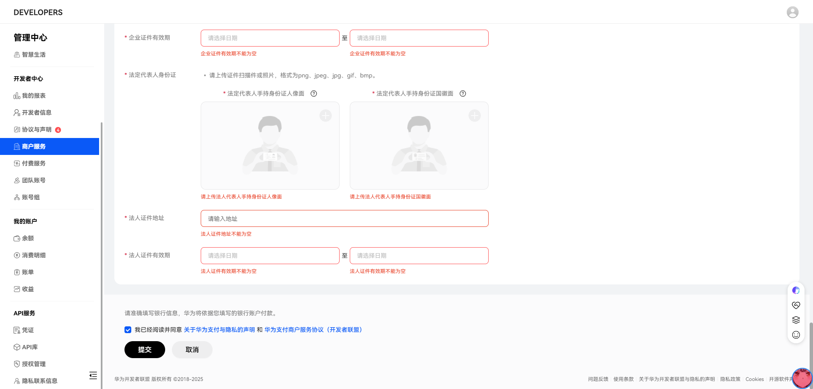Open 企业证件有效期 start date picker
Screen dimensions: 813x389
(270, 38)
